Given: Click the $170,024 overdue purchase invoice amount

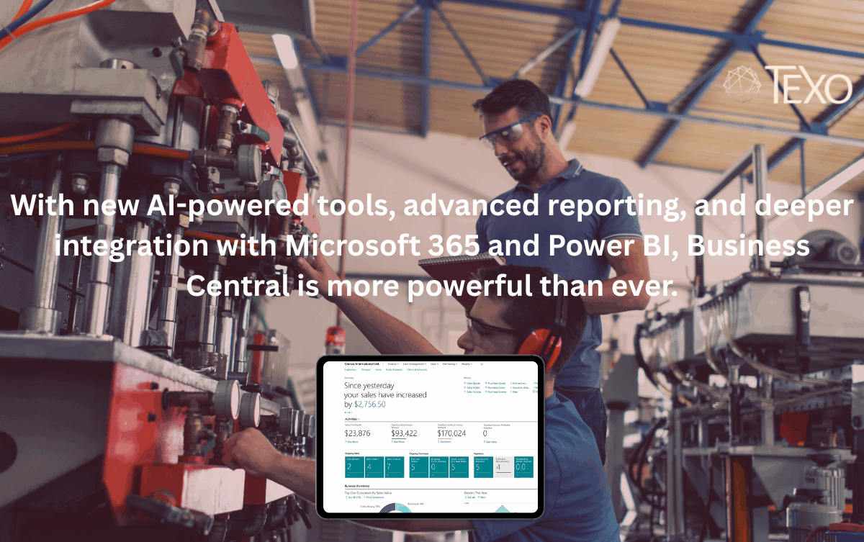Looking at the screenshot, I should pos(452,433).
